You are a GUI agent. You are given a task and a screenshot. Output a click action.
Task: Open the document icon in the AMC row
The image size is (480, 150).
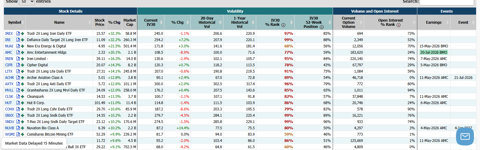(18, 52)
